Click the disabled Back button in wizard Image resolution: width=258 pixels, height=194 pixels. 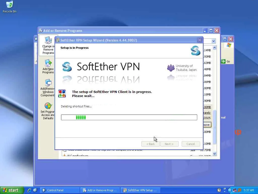coord(150,144)
